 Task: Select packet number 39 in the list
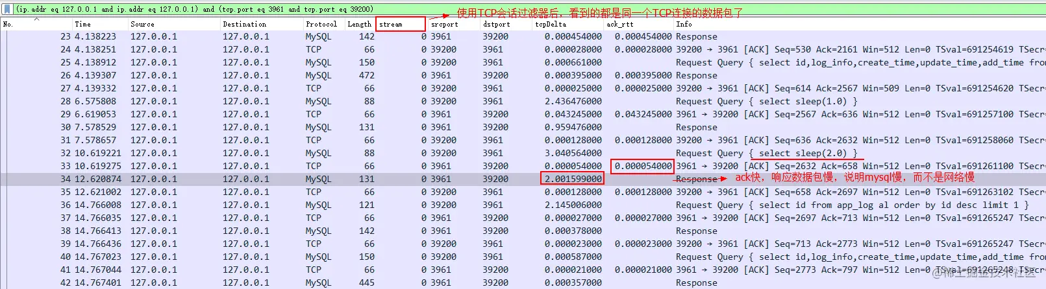[x=523, y=244]
